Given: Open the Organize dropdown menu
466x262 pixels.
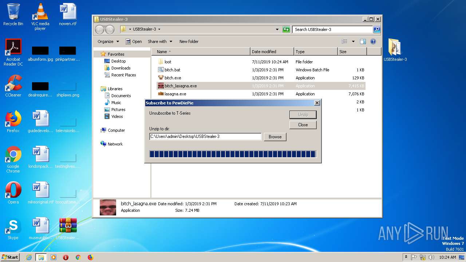Looking at the screenshot, I should coord(108,41).
